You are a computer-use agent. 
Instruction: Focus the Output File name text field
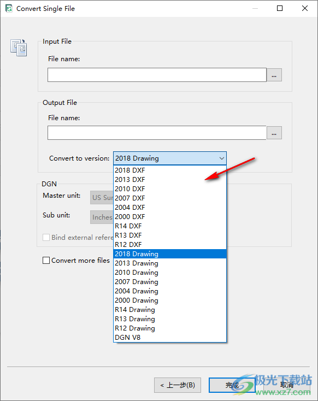(x=157, y=133)
